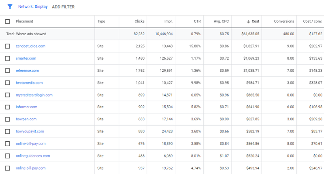The height and width of the screenshot is (174, 324).
Task: Check the zendostudios.com row checkbox
Action: [x=7, y=46]
